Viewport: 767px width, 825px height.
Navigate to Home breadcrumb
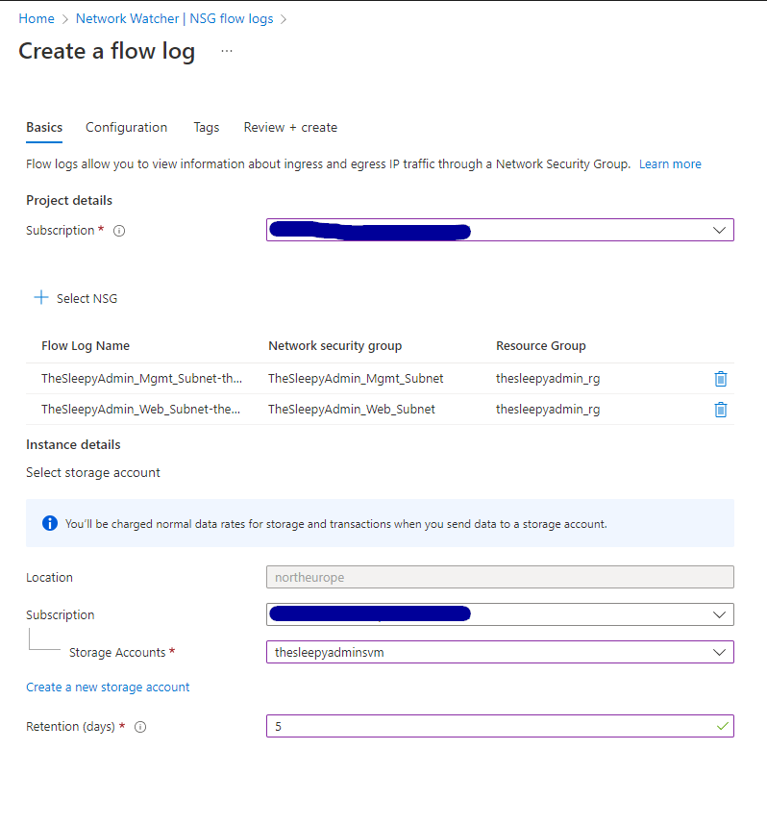37,18
